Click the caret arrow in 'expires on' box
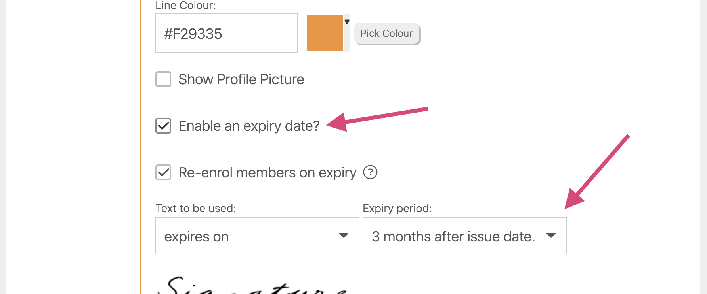The image size is (707, 294). (344, 236)
